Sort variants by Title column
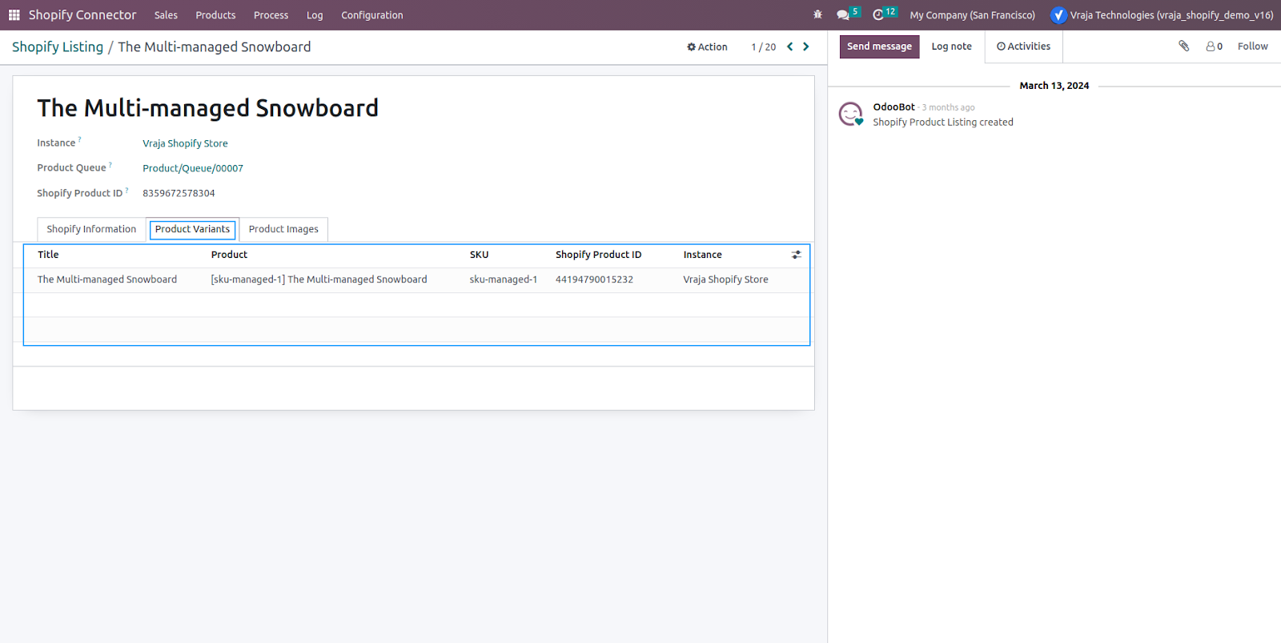Screen dimensions: 1281x643 click(48, 255)
